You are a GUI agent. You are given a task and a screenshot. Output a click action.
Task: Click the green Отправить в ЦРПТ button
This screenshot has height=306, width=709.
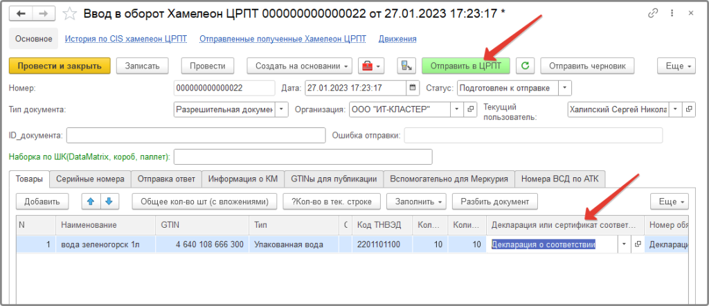(466, 66)
